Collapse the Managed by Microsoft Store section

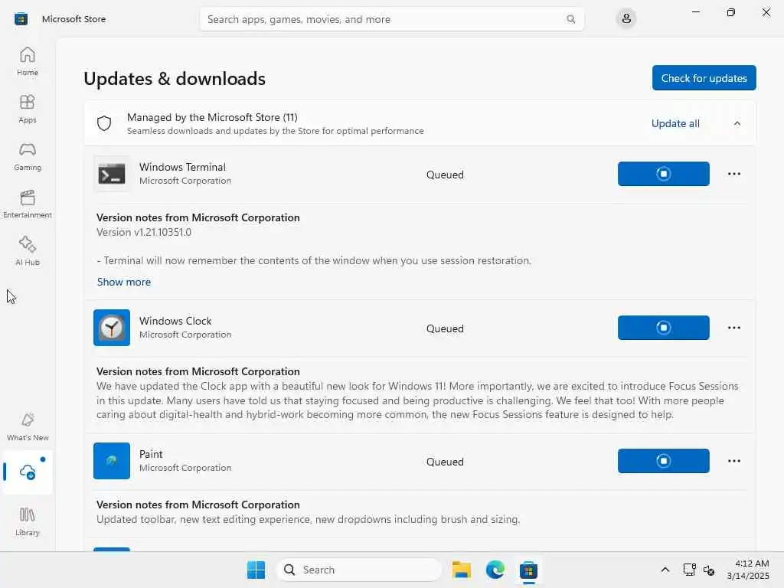click(737, 123)
